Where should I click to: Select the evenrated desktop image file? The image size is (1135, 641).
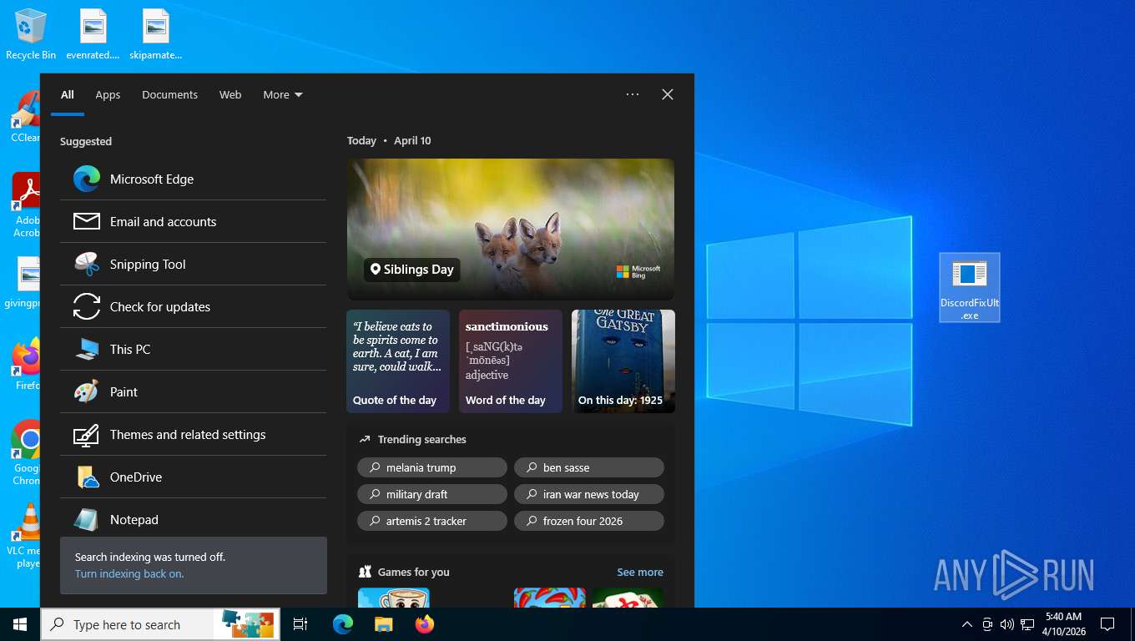click(x=93, y=34)
